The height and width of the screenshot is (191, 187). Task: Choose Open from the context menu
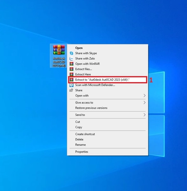tap(107, 48)
